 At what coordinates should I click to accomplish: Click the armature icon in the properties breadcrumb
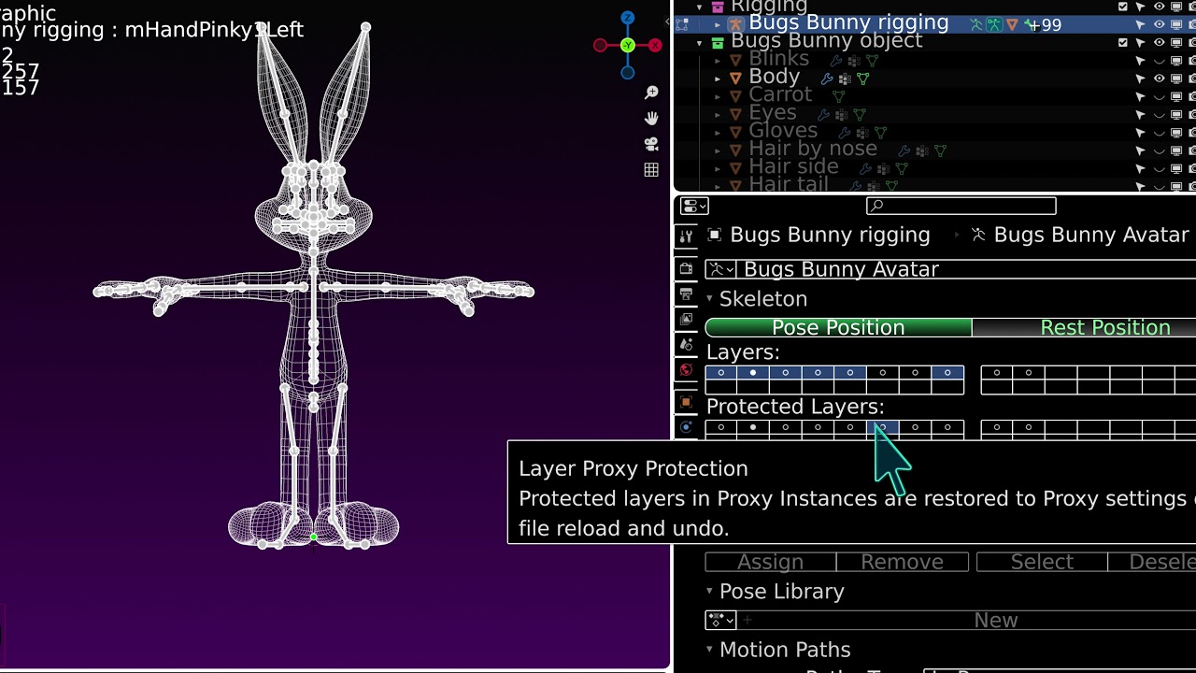[978, 235]
